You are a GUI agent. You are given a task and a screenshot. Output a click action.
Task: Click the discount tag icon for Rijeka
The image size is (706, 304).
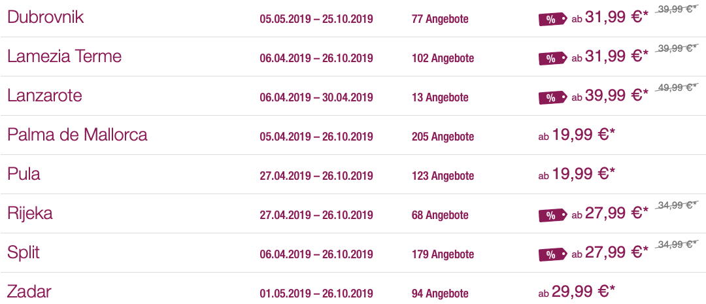coord(553,215)
